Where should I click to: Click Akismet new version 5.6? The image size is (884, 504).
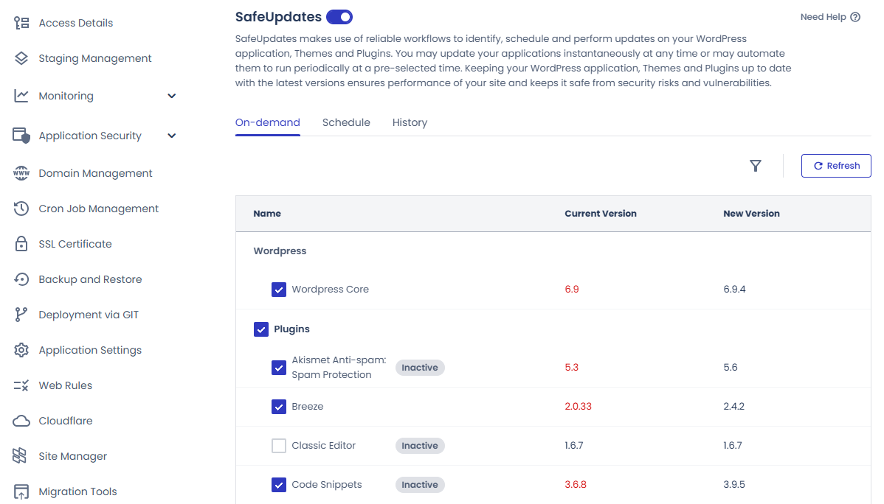point(731,368)
